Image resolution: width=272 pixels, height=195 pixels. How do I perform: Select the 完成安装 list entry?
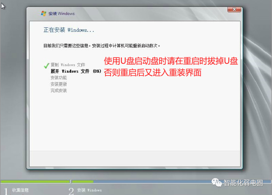[x=59, y=91]
